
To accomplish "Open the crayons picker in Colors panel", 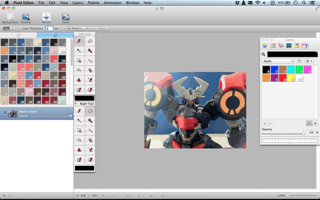I will tap(297, 46).
